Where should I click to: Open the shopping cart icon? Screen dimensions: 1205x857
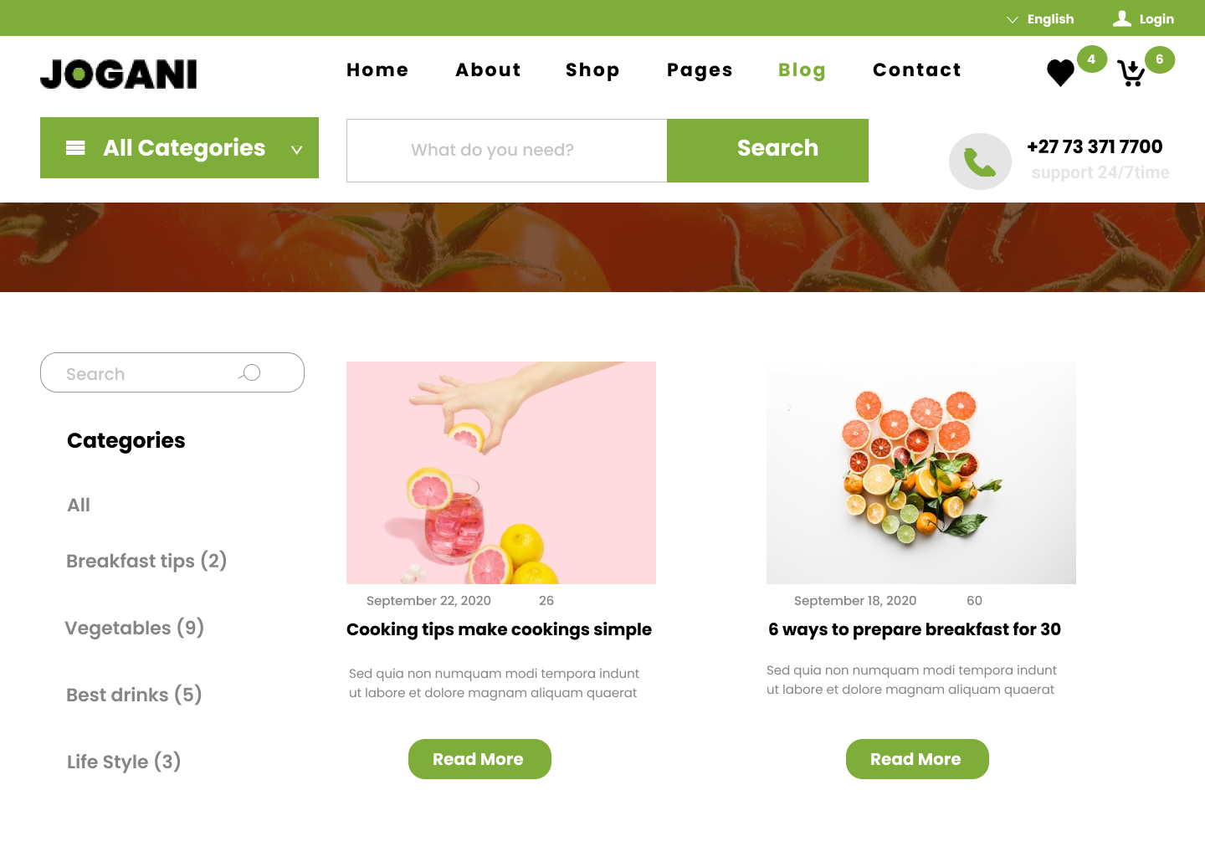(x=1131, y=74)
